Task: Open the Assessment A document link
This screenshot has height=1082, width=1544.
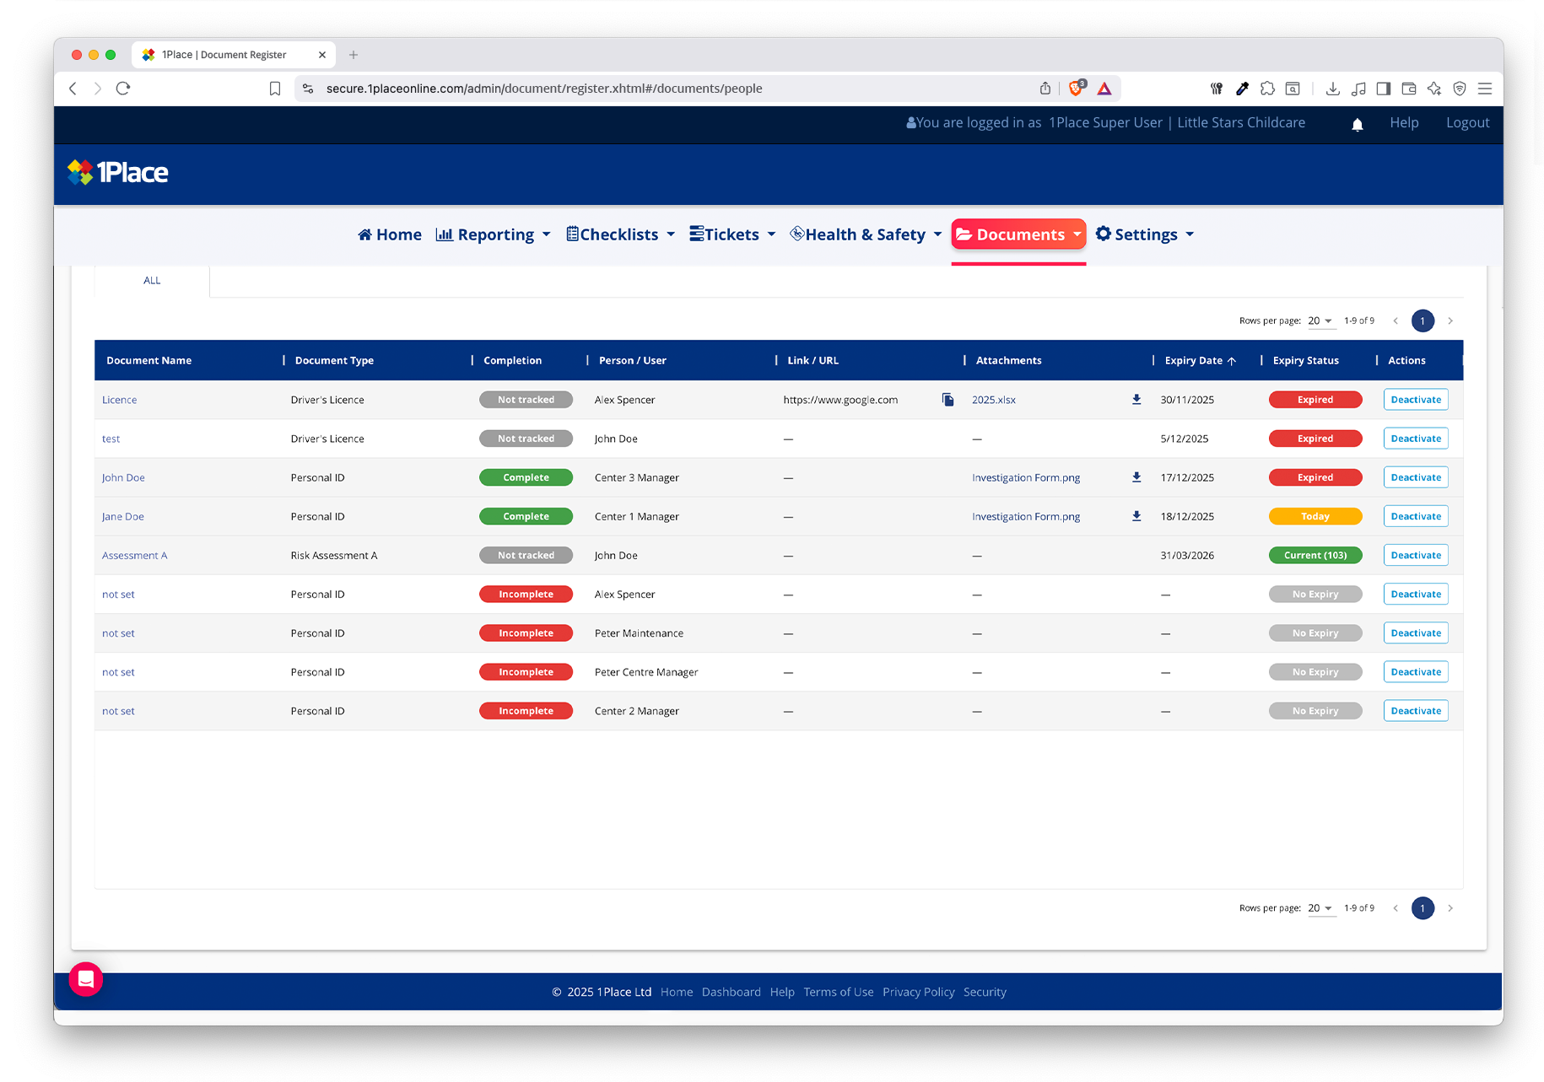Action: (135, 556)
